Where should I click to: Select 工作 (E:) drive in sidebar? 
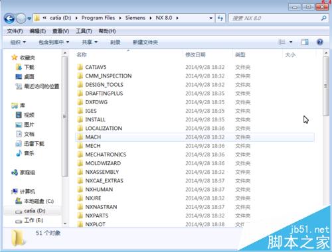pyautogui.click(x=29, y=220)
